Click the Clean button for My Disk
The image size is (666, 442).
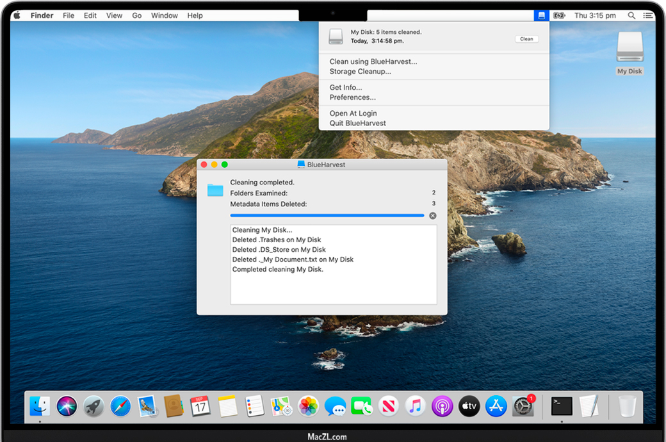coord(526,39)
